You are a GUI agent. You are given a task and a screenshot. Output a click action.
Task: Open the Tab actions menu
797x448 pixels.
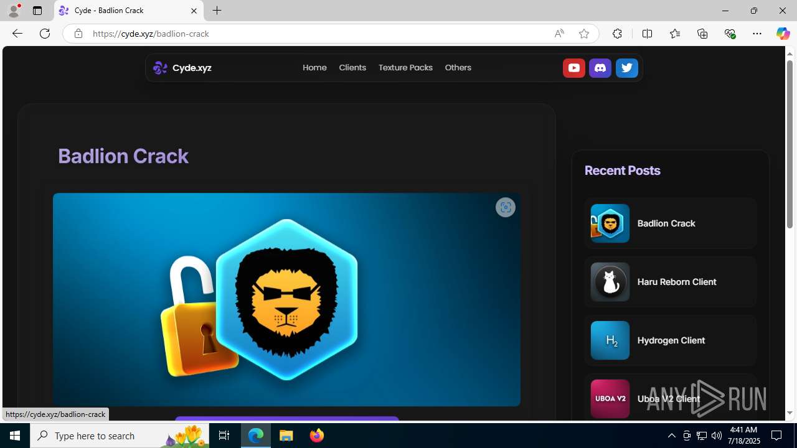(37, 11)
